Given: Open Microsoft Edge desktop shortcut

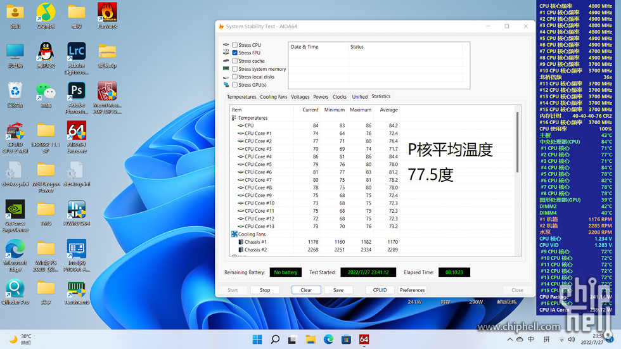Looking at the screenshot, I should 15,255.
